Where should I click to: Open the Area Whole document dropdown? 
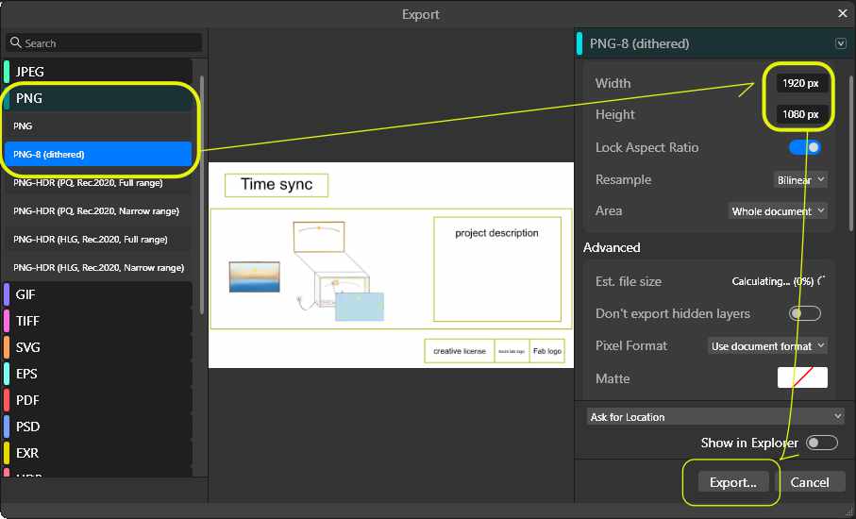(x=778, y=211)
